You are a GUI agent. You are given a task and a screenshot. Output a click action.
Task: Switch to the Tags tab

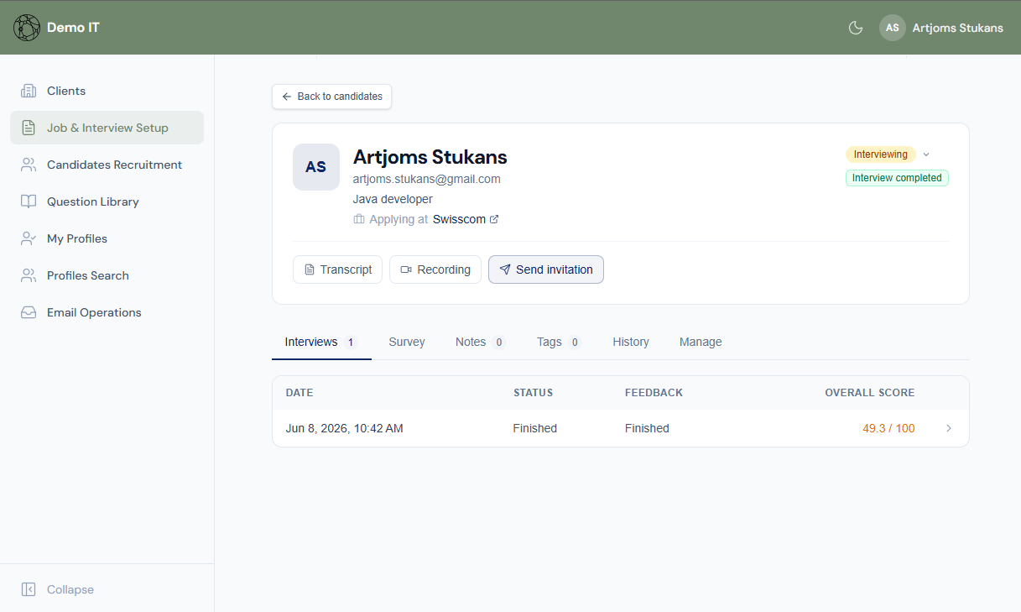[559, 342]
